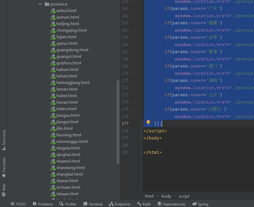The height and width of the screenshot is (207, 254).
Task: Open the Problems tool window
Action: point(43,204)
